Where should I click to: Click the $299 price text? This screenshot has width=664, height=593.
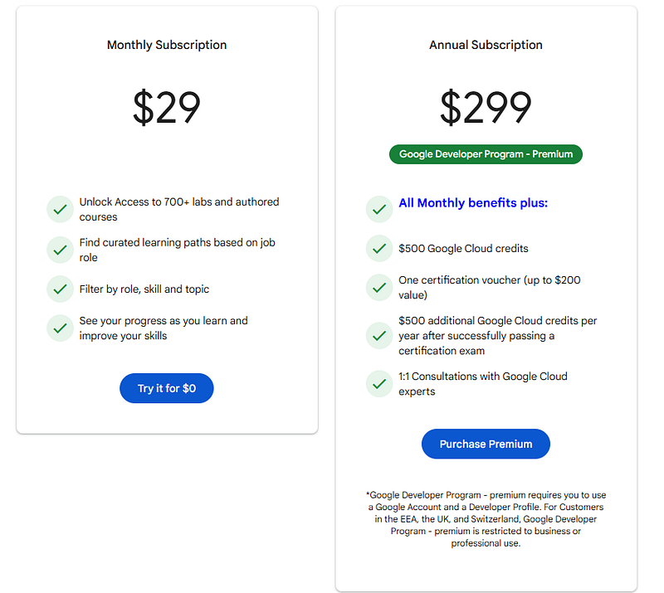point(486,106)
